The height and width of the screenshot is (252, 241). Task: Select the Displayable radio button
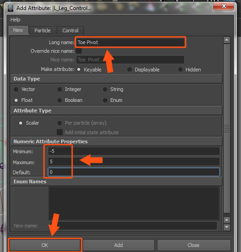129,70
